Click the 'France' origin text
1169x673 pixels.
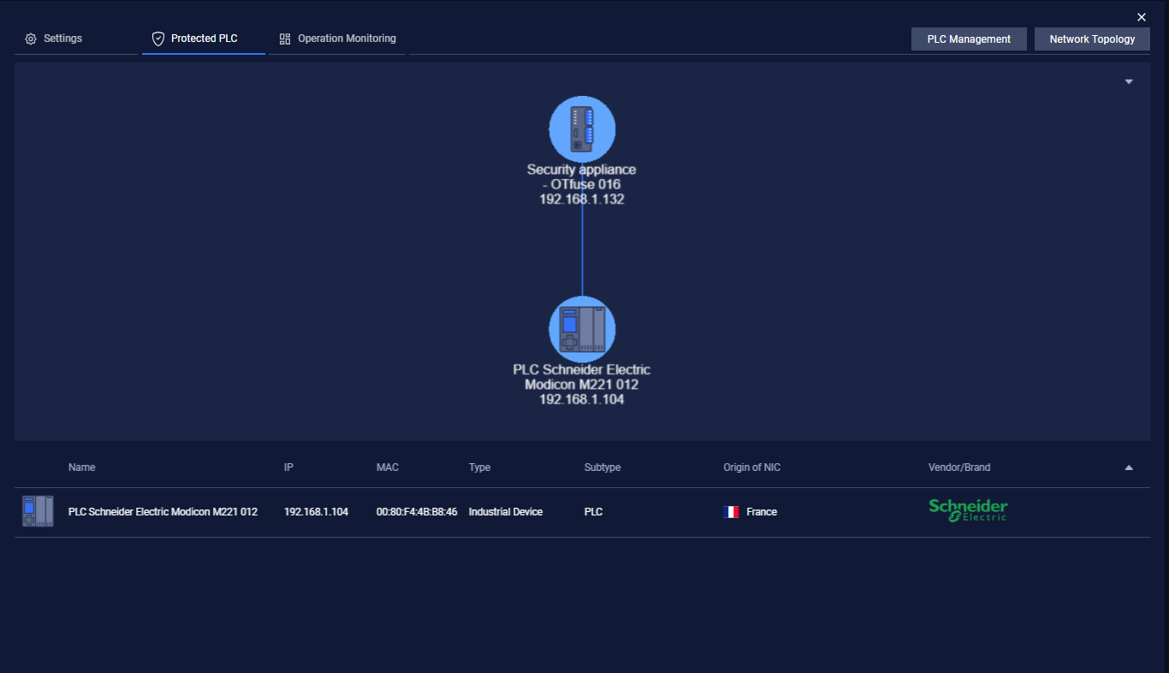[762, 512]
